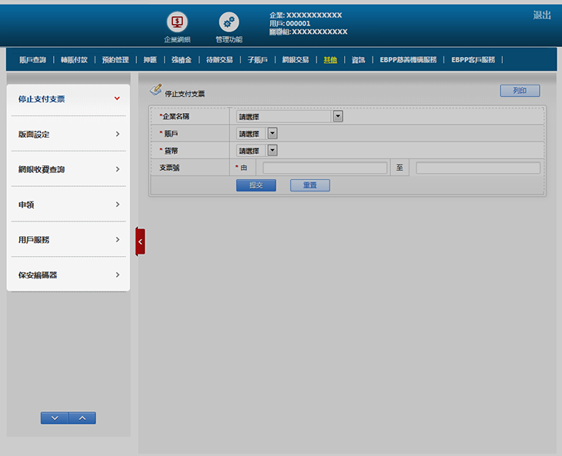The width and height of the screenshot is (562, 456).
Task: Click the 企業網銀 icon in header
Action: pos(177,23)
